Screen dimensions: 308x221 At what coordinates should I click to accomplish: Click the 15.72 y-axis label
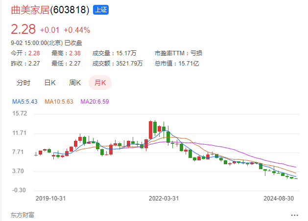[20, 113]
